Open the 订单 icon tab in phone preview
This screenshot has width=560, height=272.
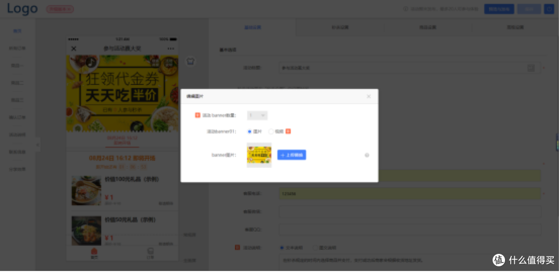click(x=150, y=253)
